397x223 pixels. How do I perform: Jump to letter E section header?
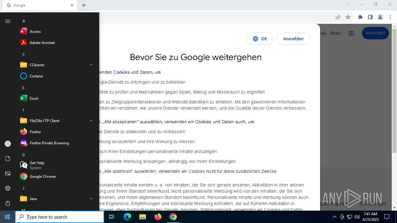(x=23, y=88)
